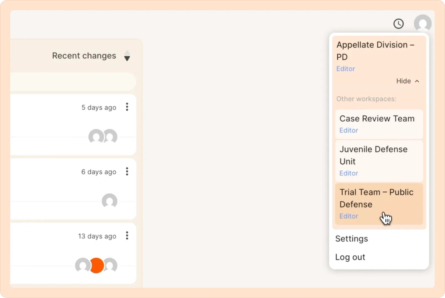Click the empty search bar under Recent changes
The width and height of the screenshot is (445, 298).
73,82
